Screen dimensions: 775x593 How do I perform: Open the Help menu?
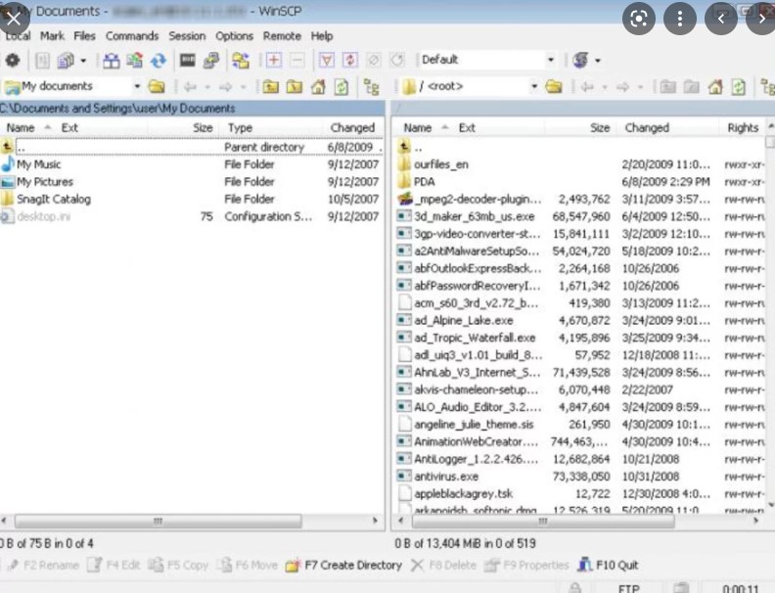pyautogui.click(x=322, y=36)
